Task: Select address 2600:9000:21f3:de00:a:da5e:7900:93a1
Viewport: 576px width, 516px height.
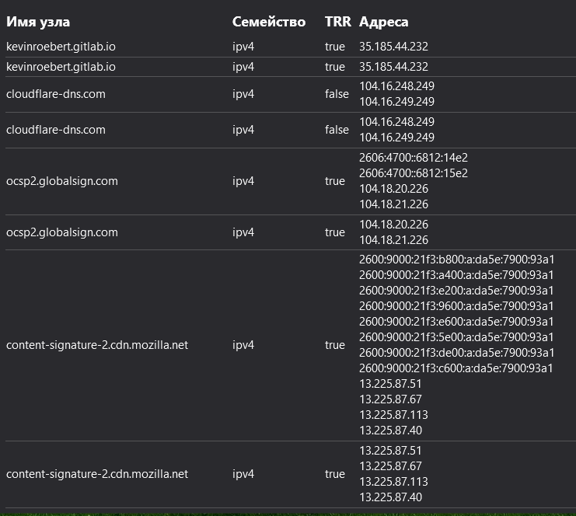Action: pyautogui.click(x=456, y=353)
